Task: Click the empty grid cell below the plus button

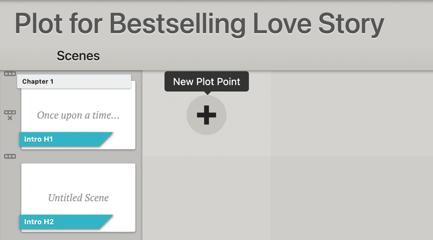Action: click(x=207, y=198)
